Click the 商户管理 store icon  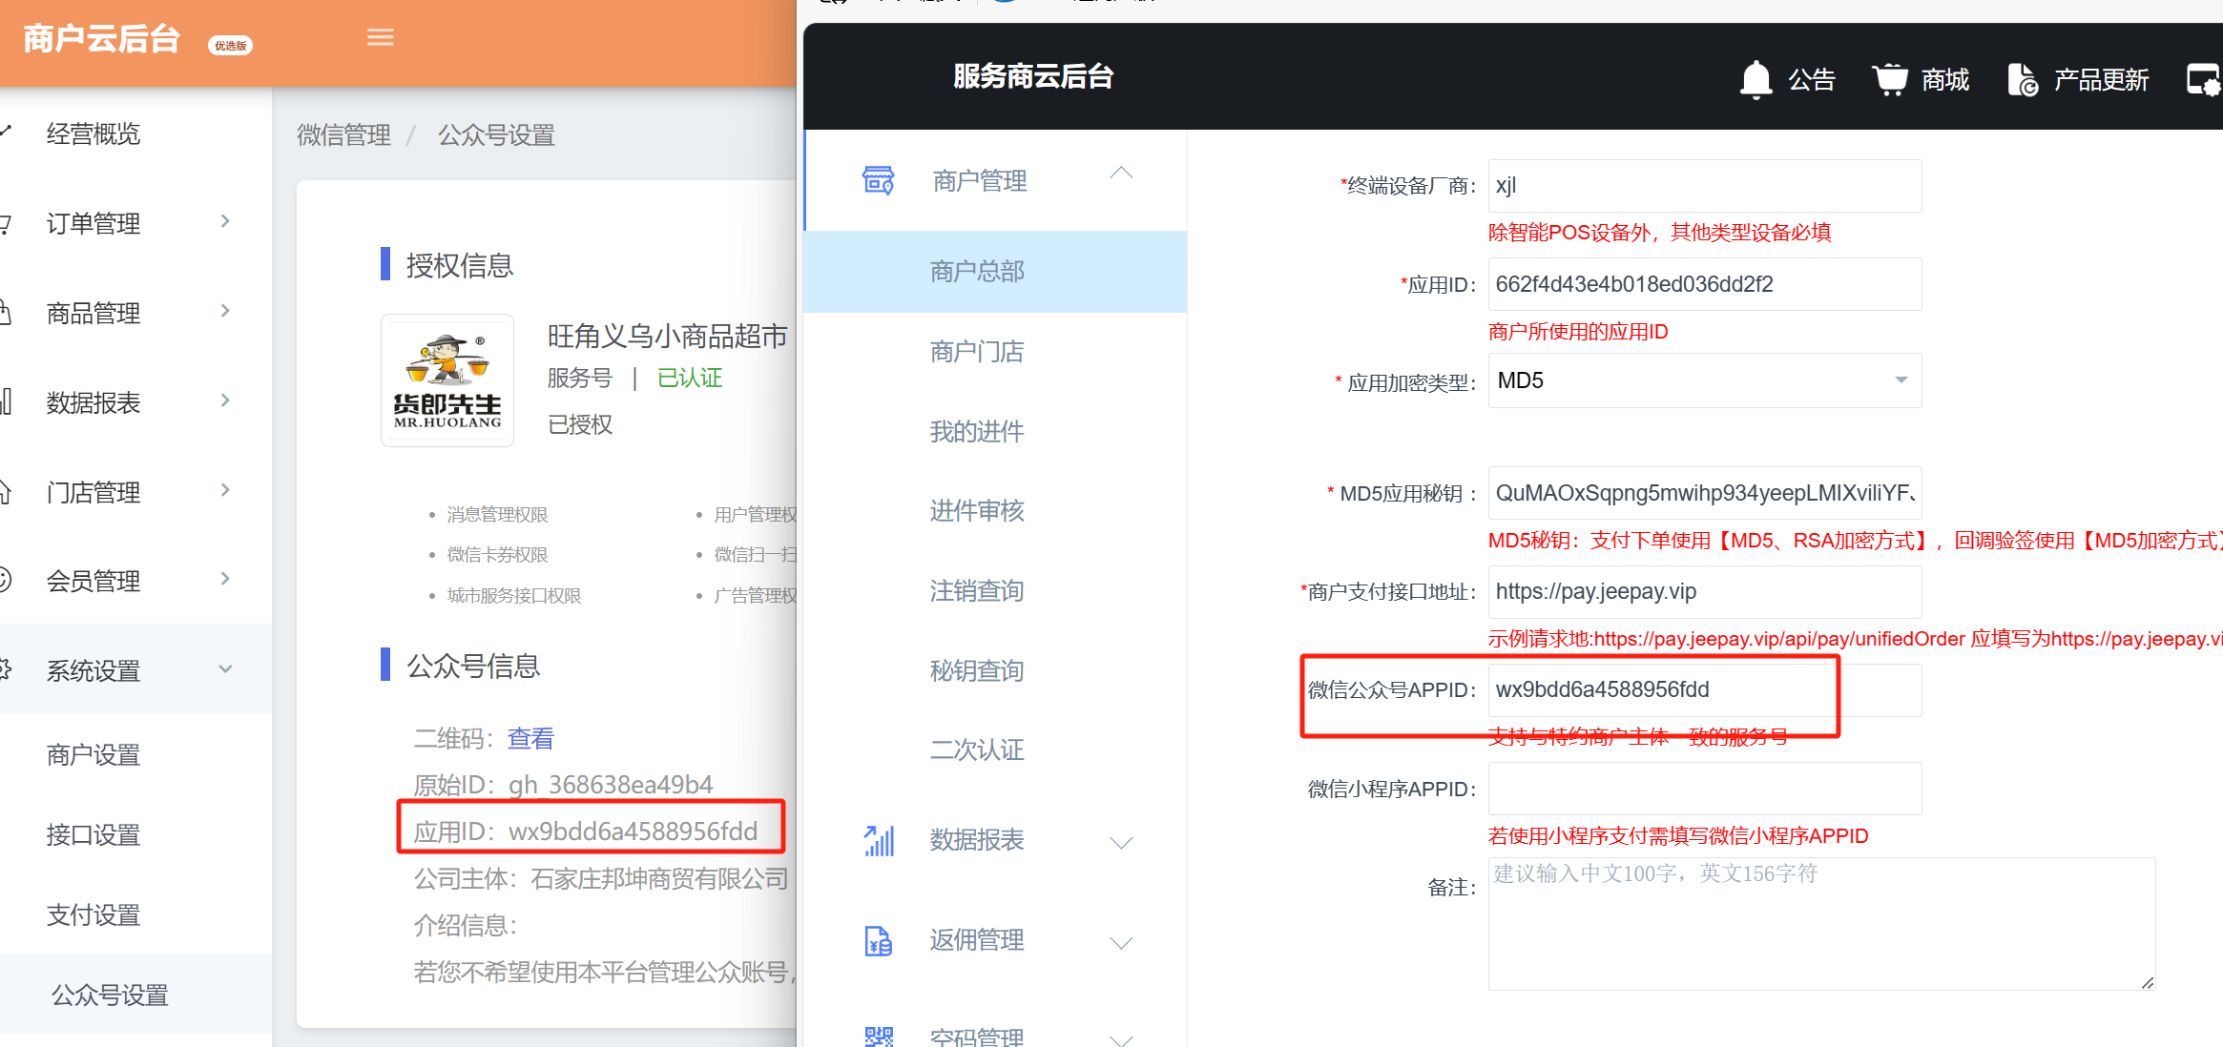(878, 180)
